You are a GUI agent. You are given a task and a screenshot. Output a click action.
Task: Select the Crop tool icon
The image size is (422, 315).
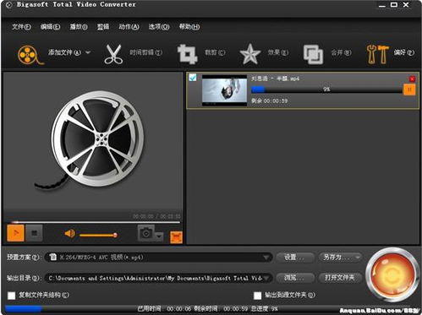(x=187, y=53)
